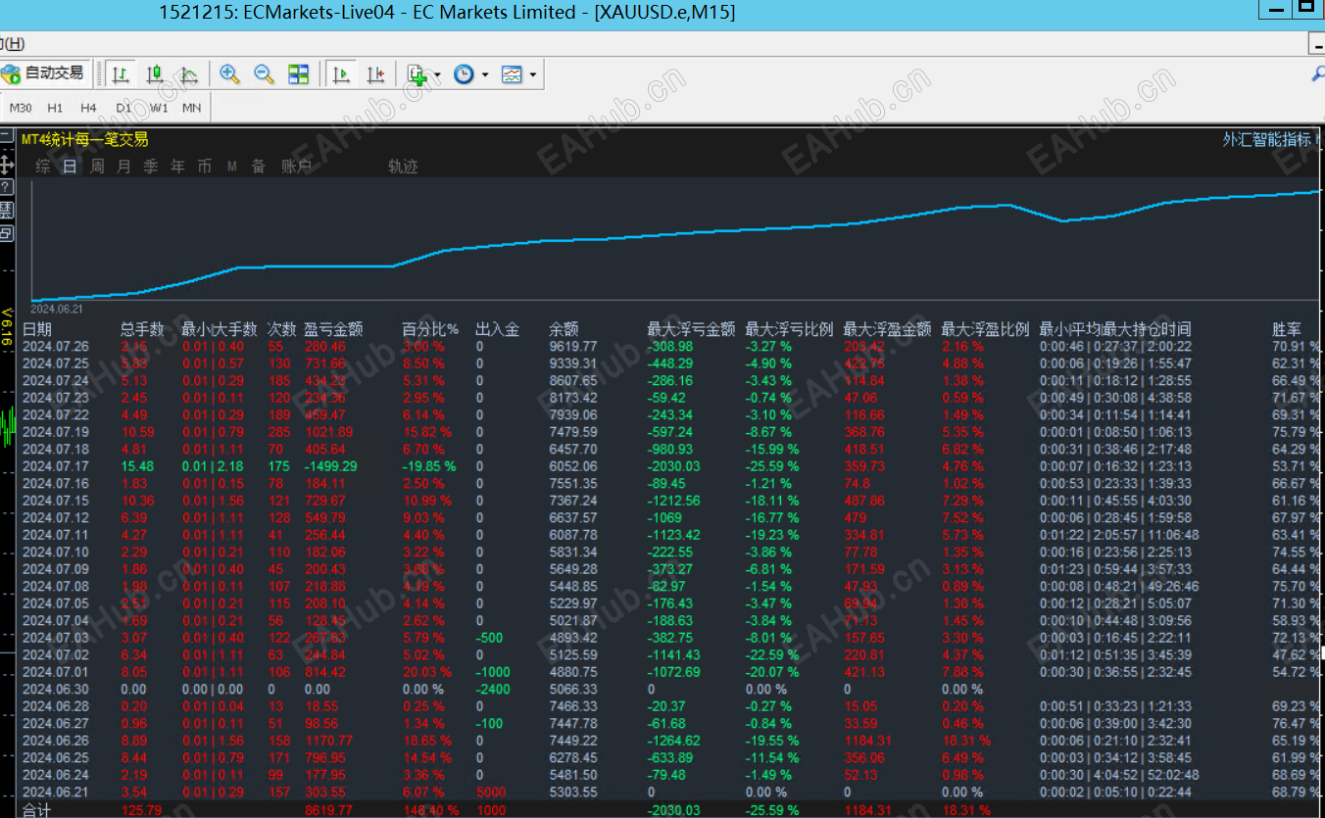
Task: Click the 总手数 column header
Action: coord(143,329)
